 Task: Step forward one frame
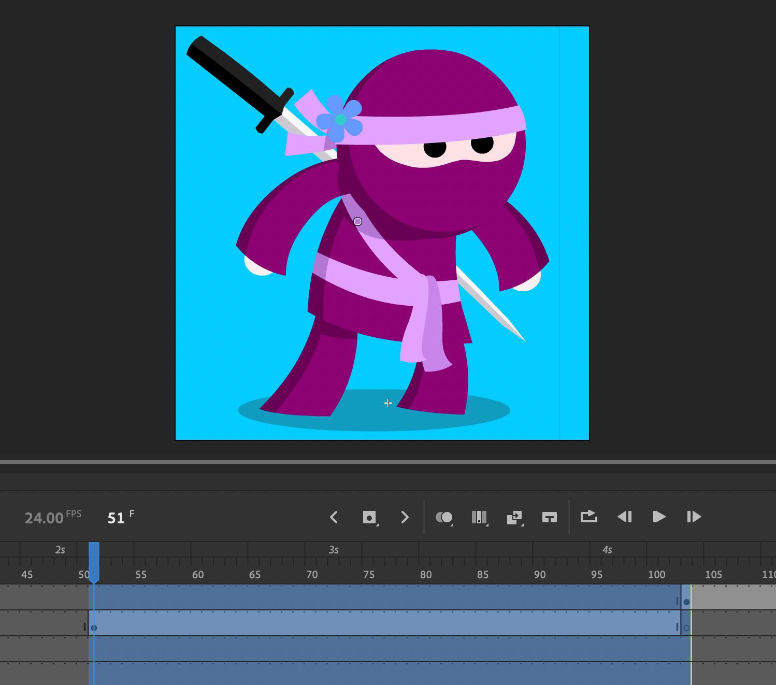(694, 517)
